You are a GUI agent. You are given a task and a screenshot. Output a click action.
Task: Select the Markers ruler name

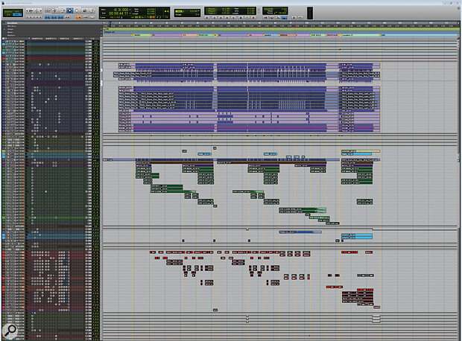[11, 35]
